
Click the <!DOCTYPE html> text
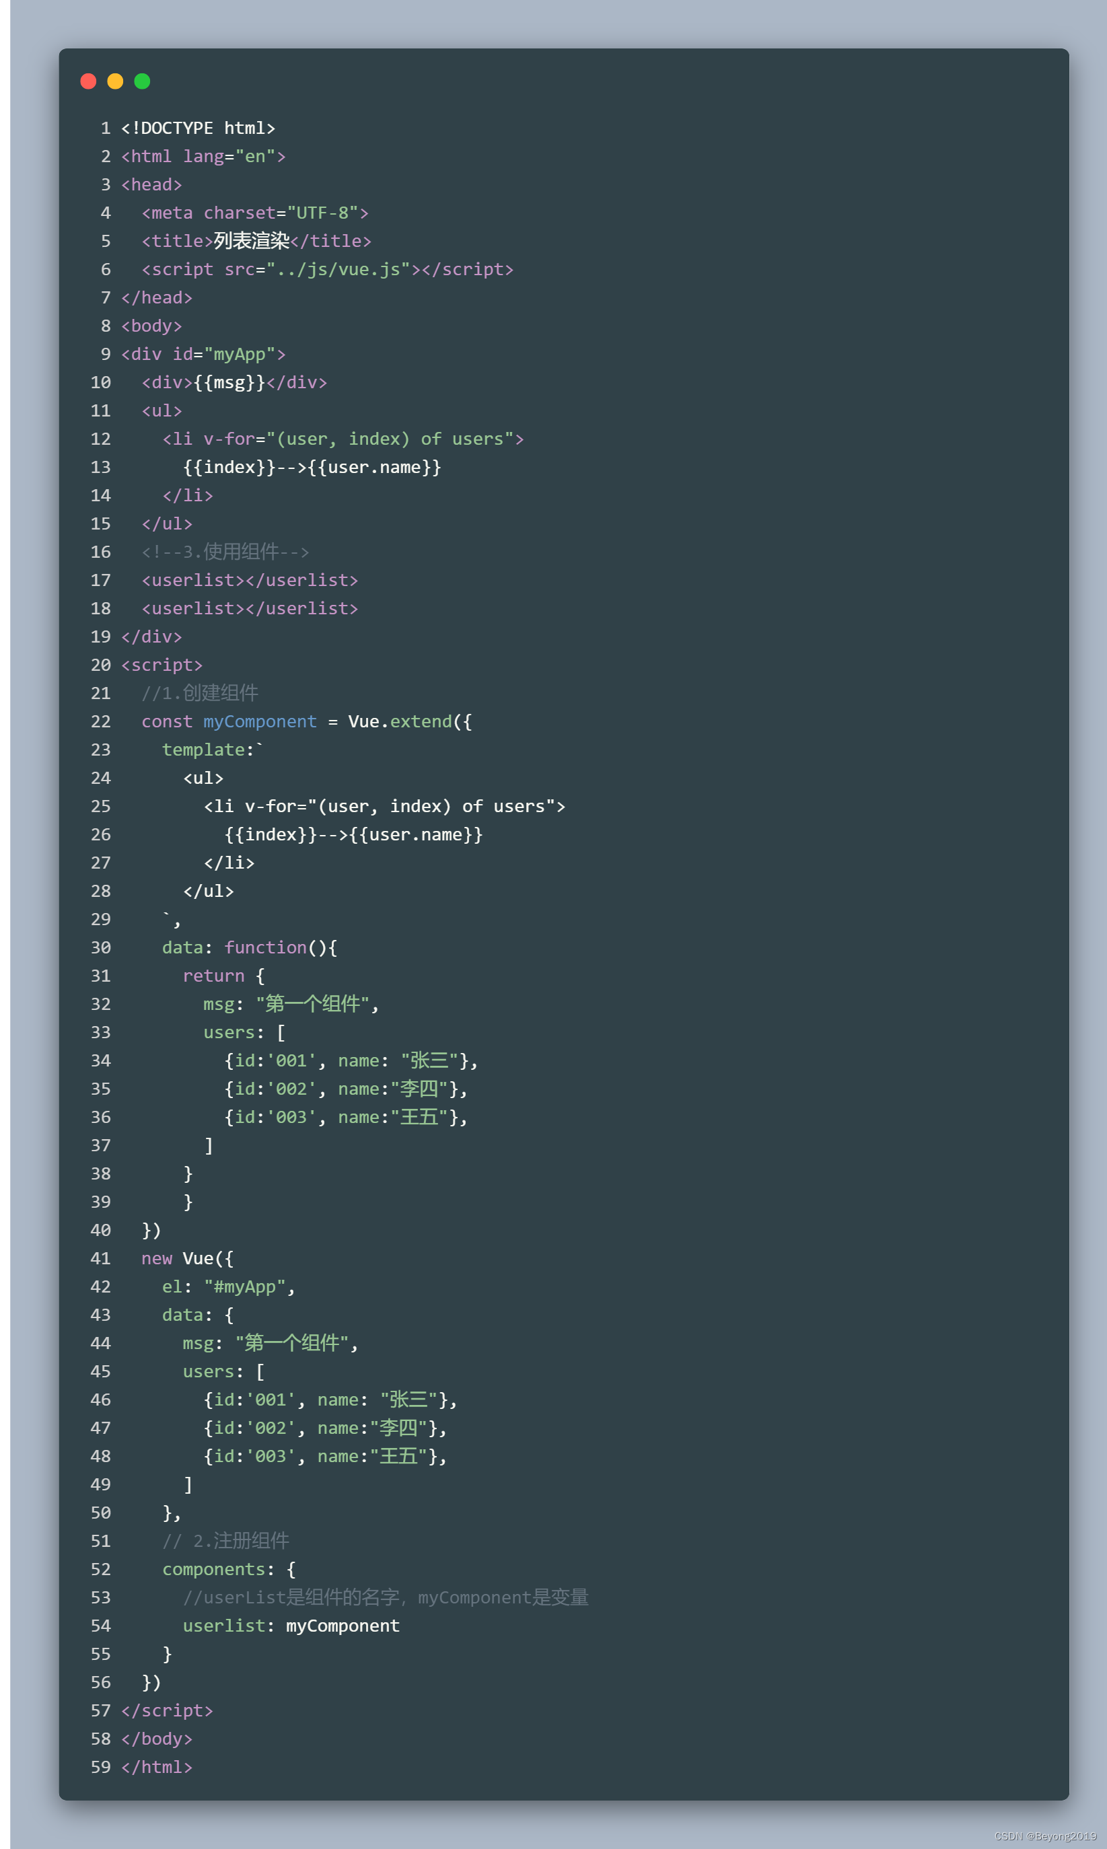point(199,129)
